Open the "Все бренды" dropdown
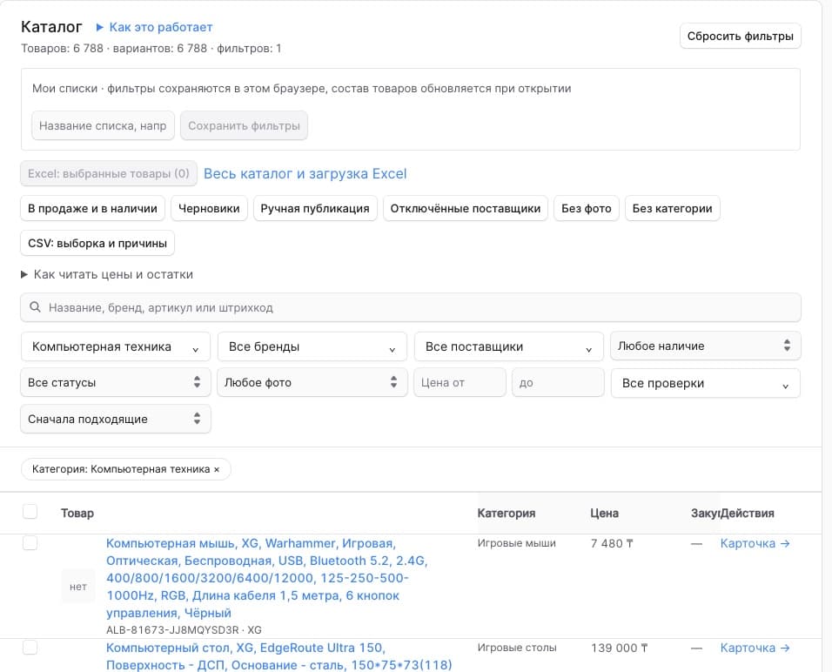This screenshot has height=672, width=832. coord(312,346)
